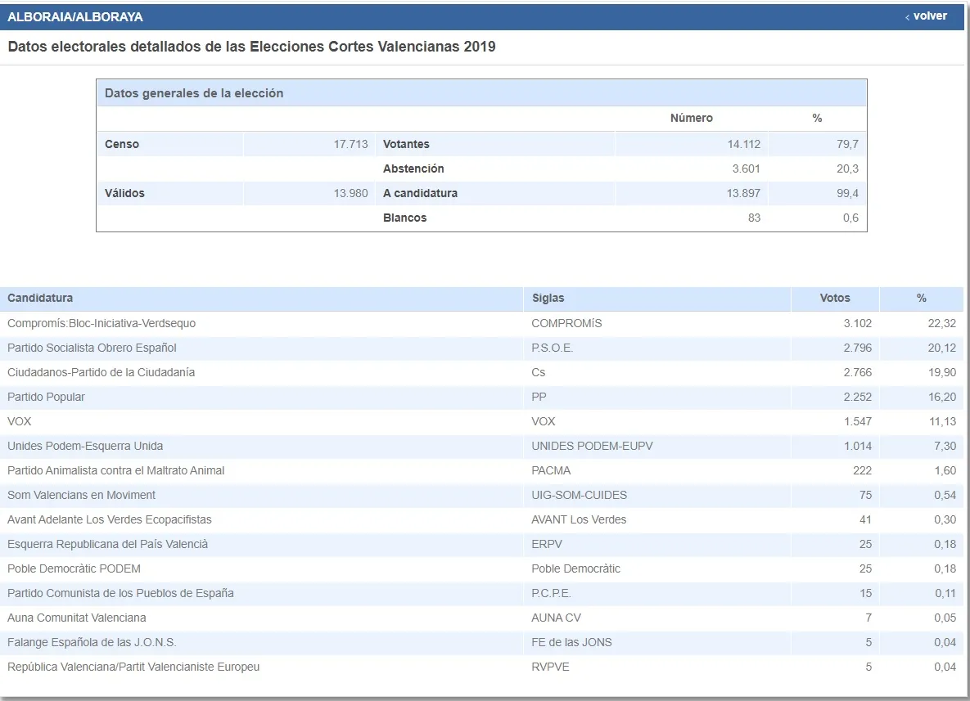970x701 pixels.
Task: Click the A candidatura number 13.897
Action: (743, 194)
